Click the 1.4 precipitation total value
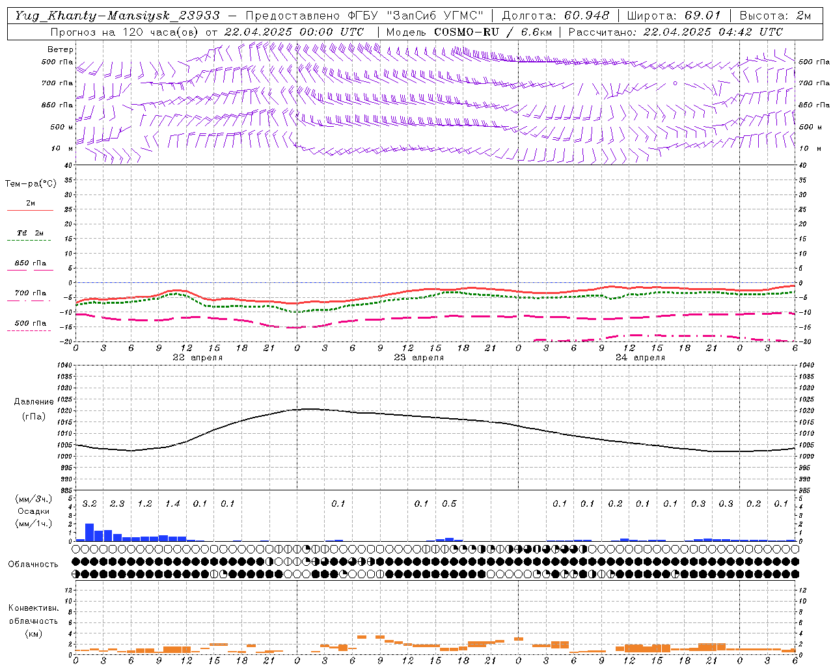The width and height of the screenshot is (833, 666). [172, 504]
